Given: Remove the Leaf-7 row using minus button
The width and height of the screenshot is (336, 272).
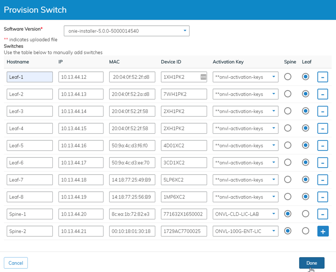Looking at the screenshot, I should (x=322, y=180).
